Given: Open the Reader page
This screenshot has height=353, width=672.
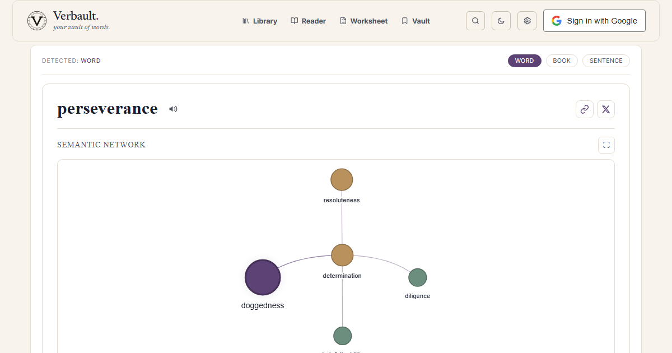Looking at the screenshot, I should click(309, 21).
